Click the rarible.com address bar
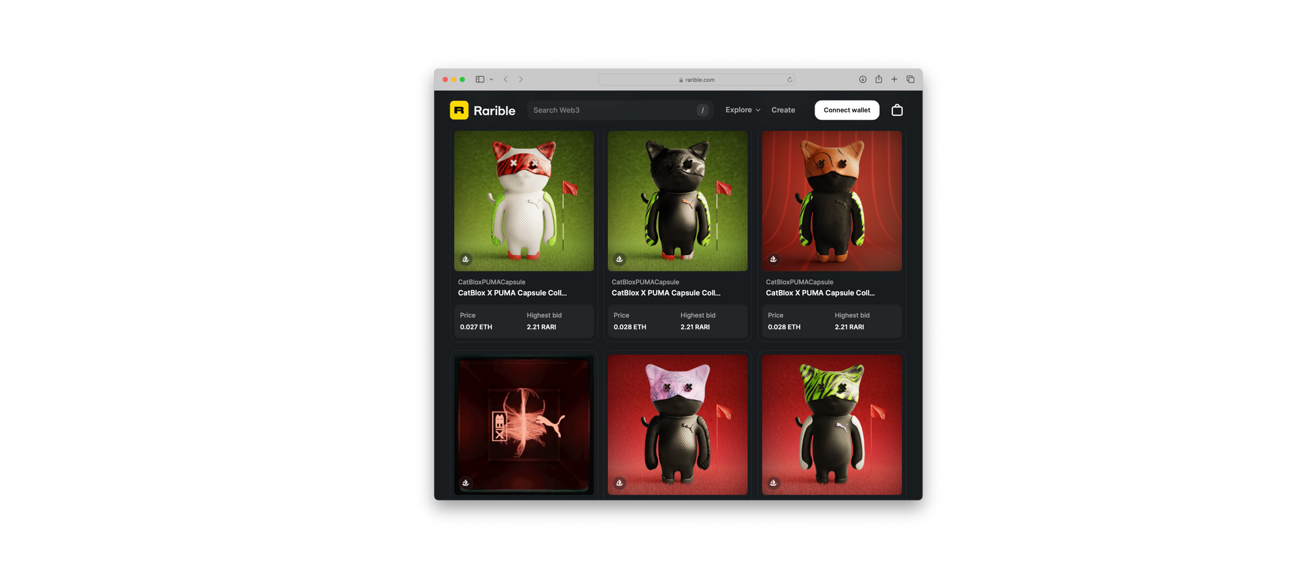Screen dimensions: 1296x584 pos(697,80)
